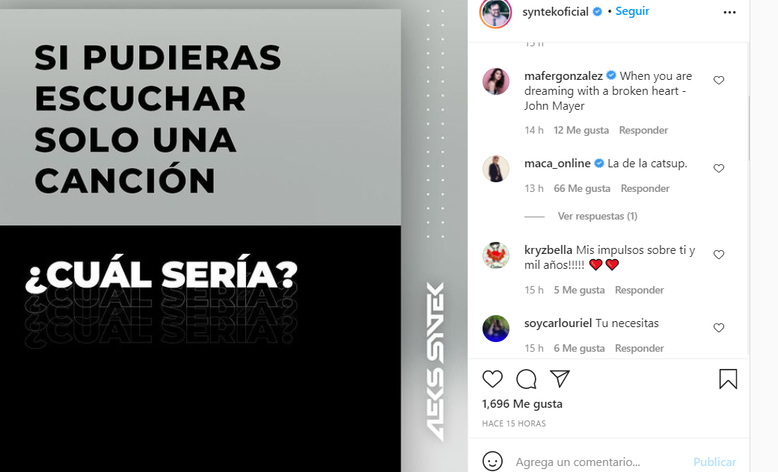The image size is (778, 472).
Task: Save post with the bookmark icon
Action: pyautogui.click(x=728, y=379)
